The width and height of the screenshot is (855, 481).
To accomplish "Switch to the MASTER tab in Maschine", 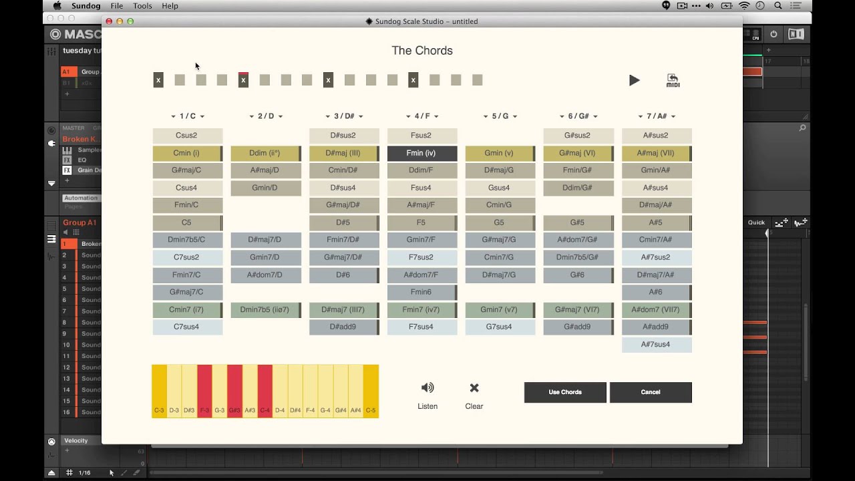I will [73, 128].
